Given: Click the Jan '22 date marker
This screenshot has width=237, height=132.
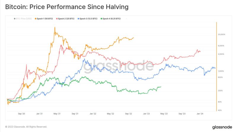Looking at the screenshot, I should click(x=93, y=114).
